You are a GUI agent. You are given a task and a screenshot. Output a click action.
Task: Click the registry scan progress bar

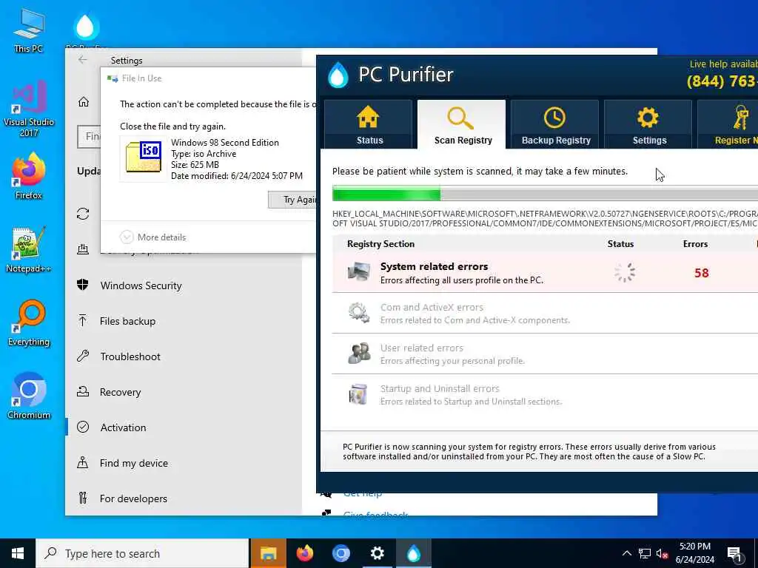[545, 195]
